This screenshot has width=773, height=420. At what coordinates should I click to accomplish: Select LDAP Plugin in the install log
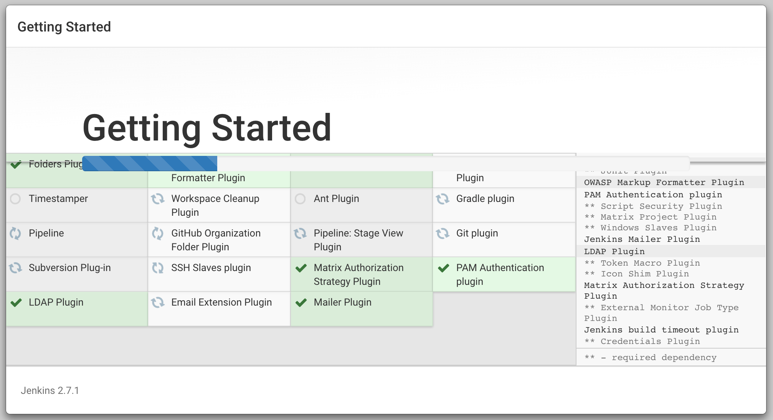pyautogui.click(x=614, y=251)
